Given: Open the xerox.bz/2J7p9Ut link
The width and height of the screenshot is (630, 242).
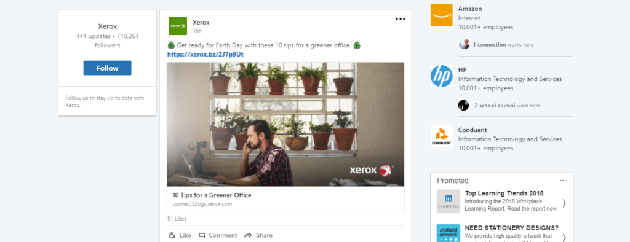Looking at the screenshot, I should point(205,54).
